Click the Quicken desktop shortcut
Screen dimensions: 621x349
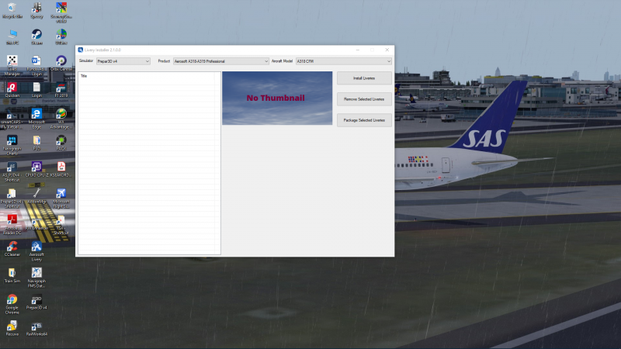[x=12, y=89]
